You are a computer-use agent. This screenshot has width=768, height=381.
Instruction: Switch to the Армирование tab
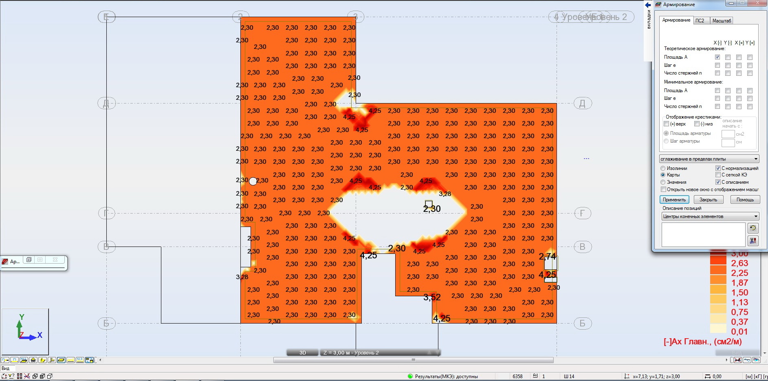pos(676,20)
